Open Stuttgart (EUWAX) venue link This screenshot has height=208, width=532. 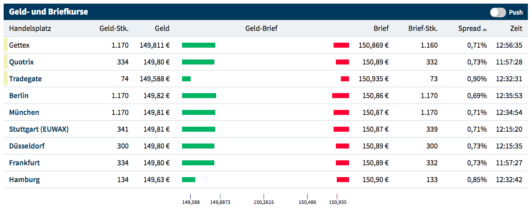click(x=39, y=129)
